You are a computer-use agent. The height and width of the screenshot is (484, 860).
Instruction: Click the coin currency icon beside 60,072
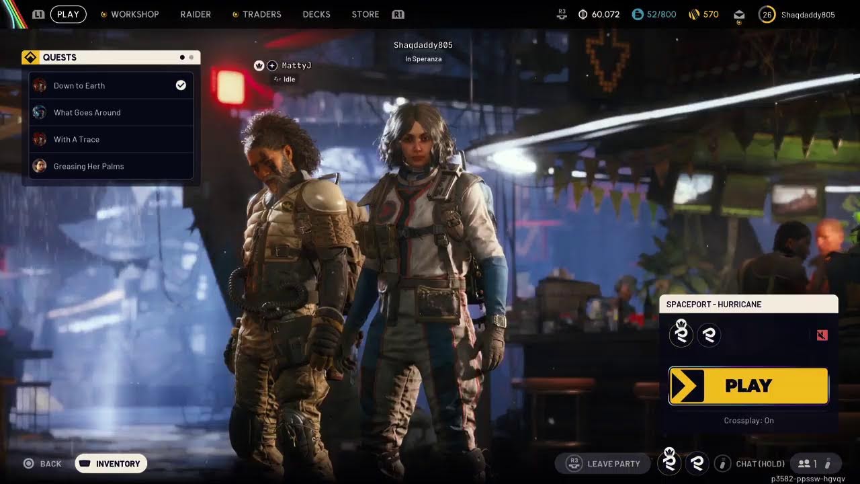pyautogui.click(x=583, y=14)
